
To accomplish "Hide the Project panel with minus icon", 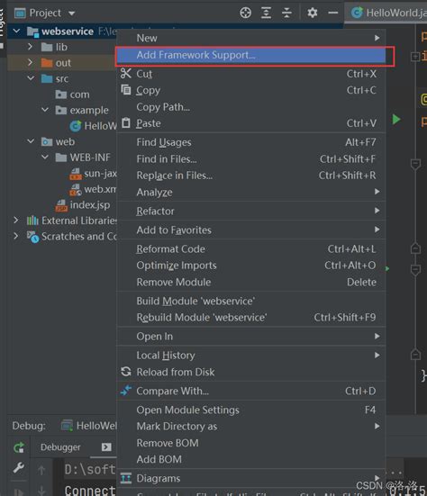I will [x=333, y=13].
